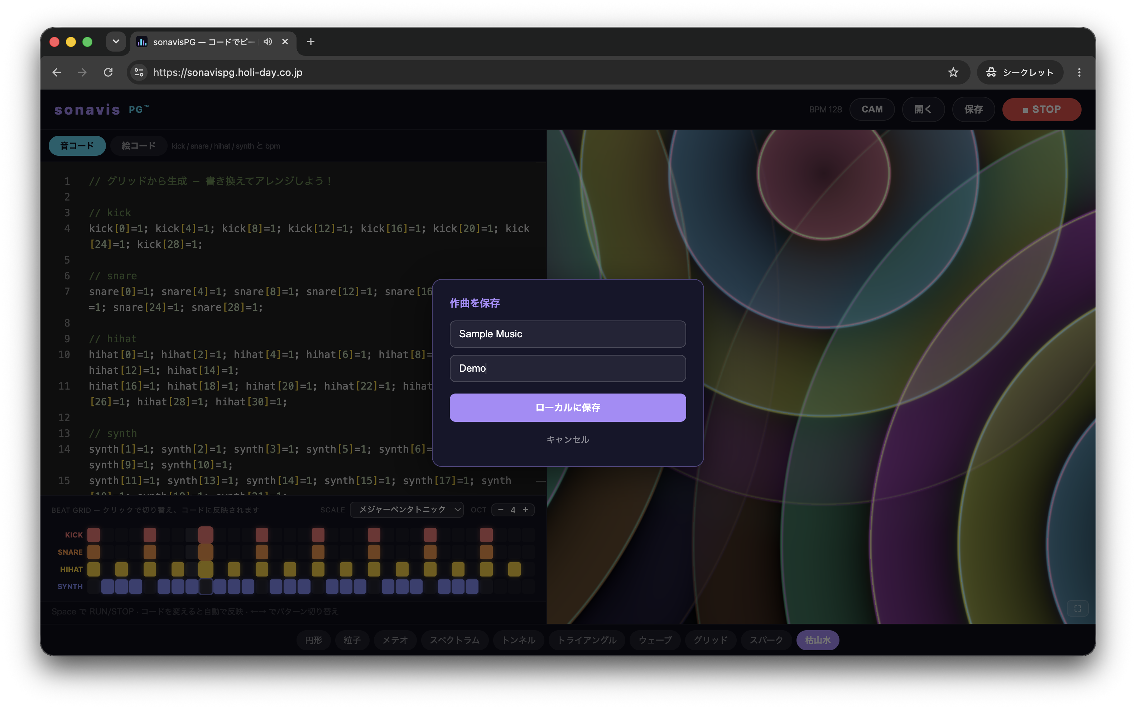Click the BPM 128 label
1136x709 pixels.
(825, 109)
